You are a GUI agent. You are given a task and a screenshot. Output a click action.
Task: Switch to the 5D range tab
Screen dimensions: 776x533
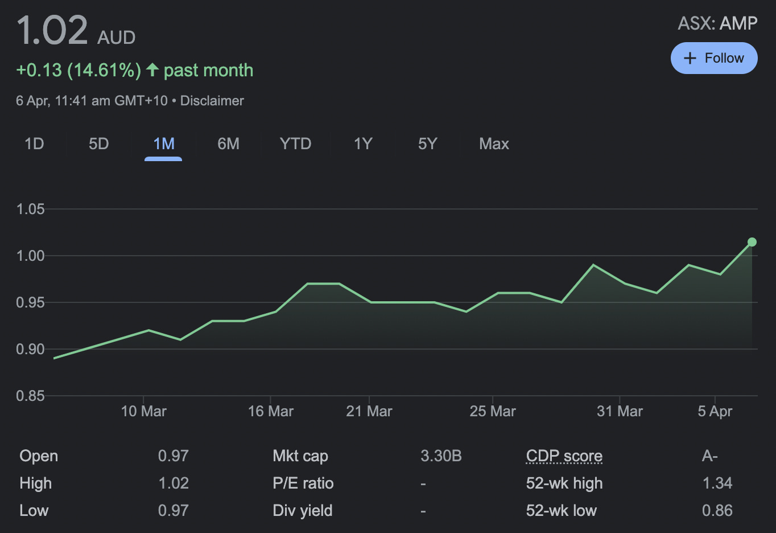pyautogui.click(x=98, y=143)
